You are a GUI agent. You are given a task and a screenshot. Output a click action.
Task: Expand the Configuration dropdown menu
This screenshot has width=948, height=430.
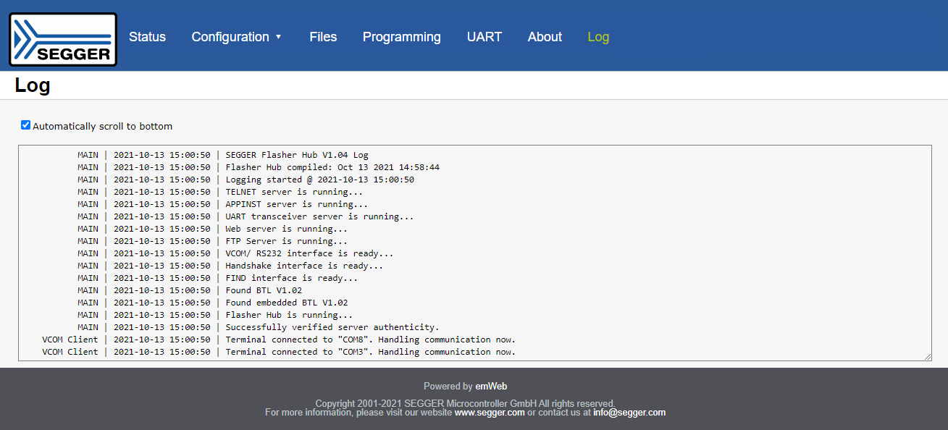pyautogui.click(x=230, y=37)
